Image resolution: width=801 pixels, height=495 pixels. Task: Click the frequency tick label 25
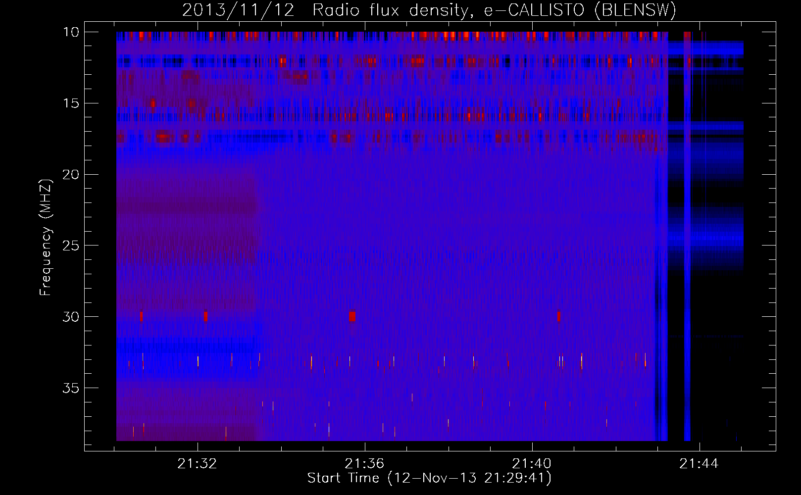coord(71,246)
